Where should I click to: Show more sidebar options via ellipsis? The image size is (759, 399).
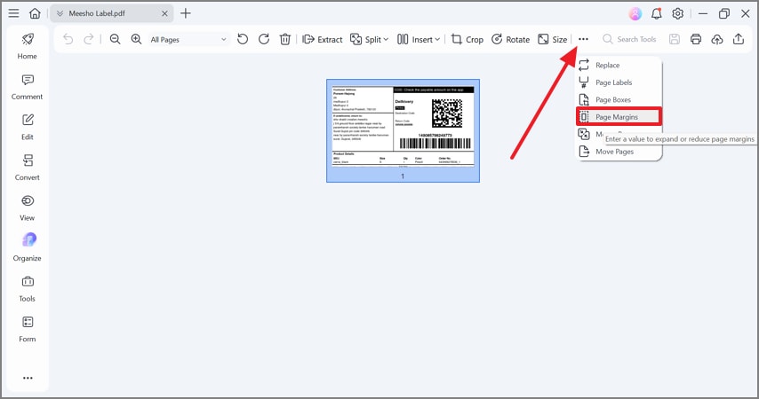click(28, 378)
